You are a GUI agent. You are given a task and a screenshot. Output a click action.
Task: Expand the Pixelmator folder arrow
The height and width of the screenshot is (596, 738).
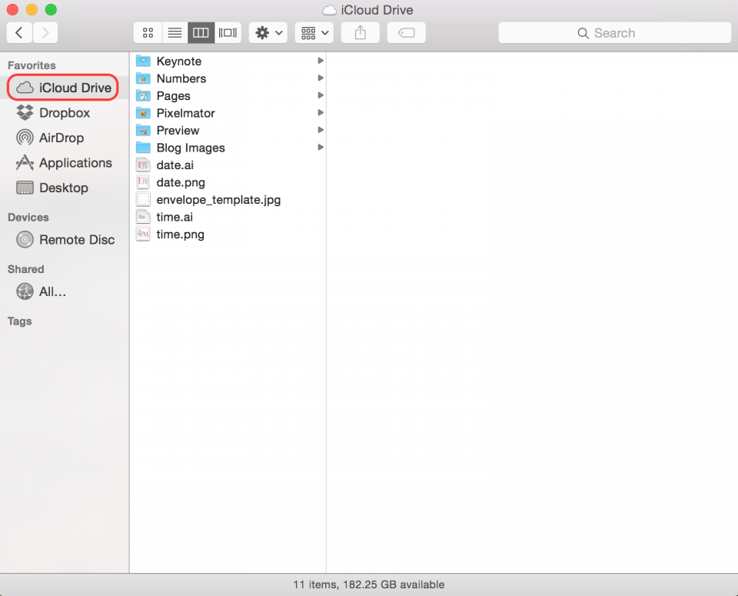pos(321,112)
